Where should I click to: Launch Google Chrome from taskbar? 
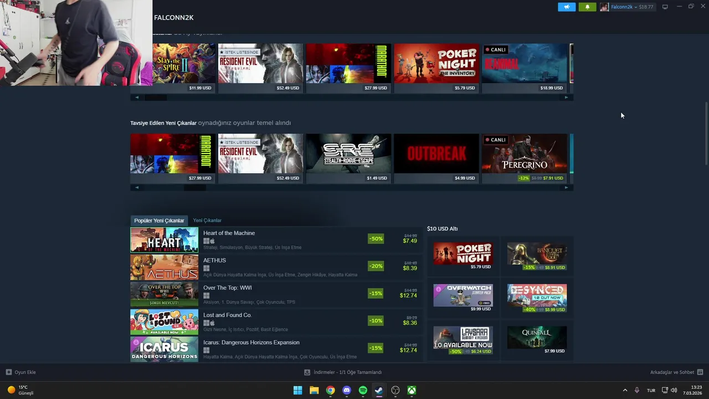coord(330,390)
